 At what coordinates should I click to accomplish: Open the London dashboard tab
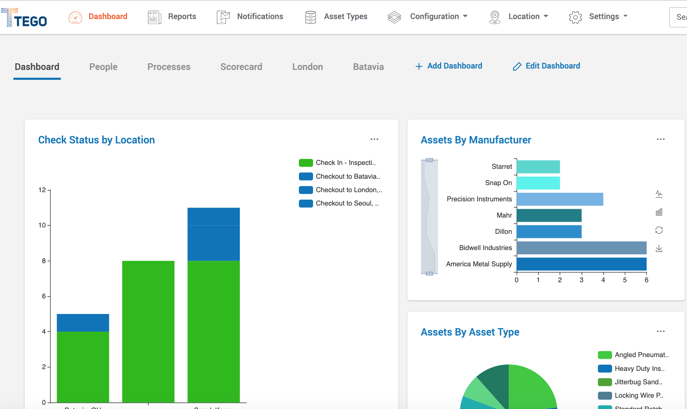(x=307, y=67)
